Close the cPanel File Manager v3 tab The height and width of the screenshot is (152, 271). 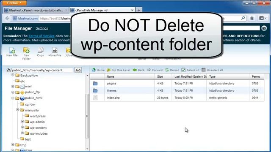(132, 10)
